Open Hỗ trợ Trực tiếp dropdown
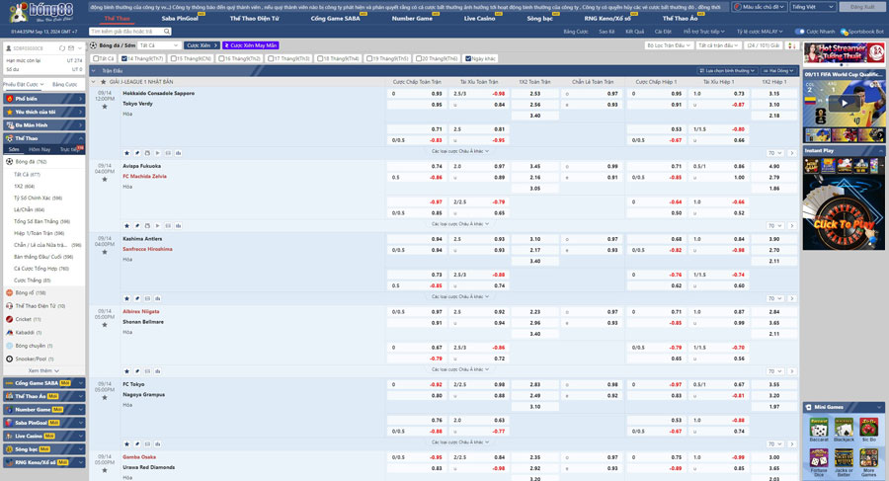Viewport: 889px width, 481px height. coord(704,32)
